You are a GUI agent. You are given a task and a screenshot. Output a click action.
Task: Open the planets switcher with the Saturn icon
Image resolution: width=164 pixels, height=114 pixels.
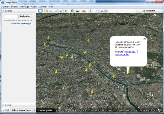pyautogui.click(x=84, y=11)
